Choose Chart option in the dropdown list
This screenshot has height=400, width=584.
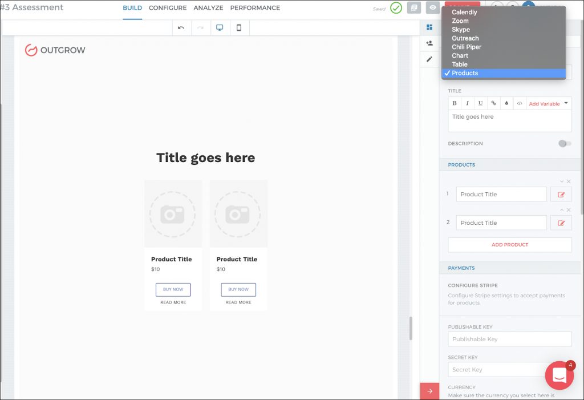[x=460, y=55]
